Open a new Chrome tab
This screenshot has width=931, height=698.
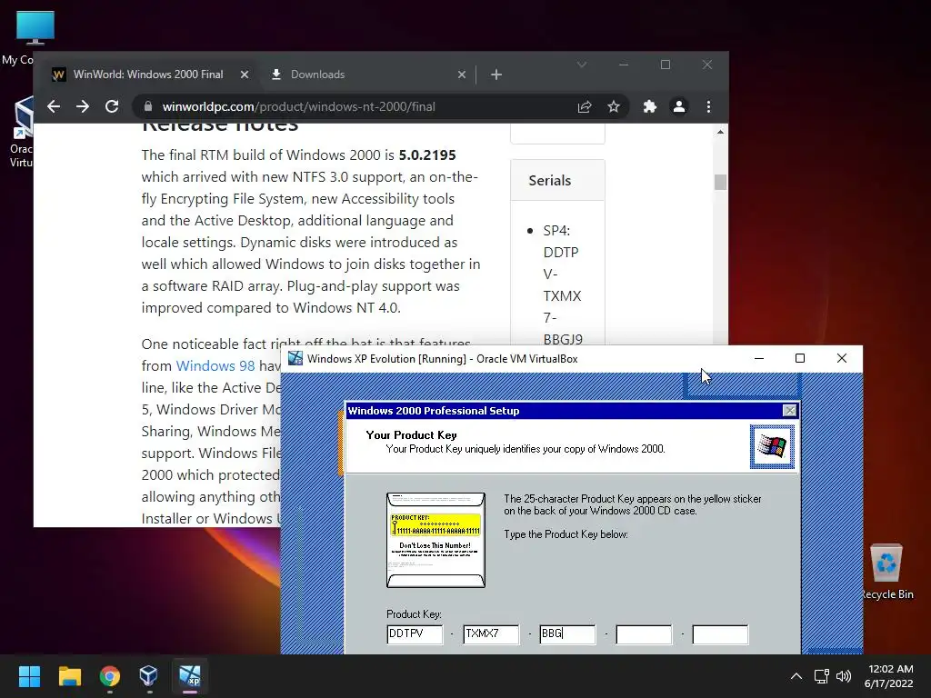click(496, 75)
